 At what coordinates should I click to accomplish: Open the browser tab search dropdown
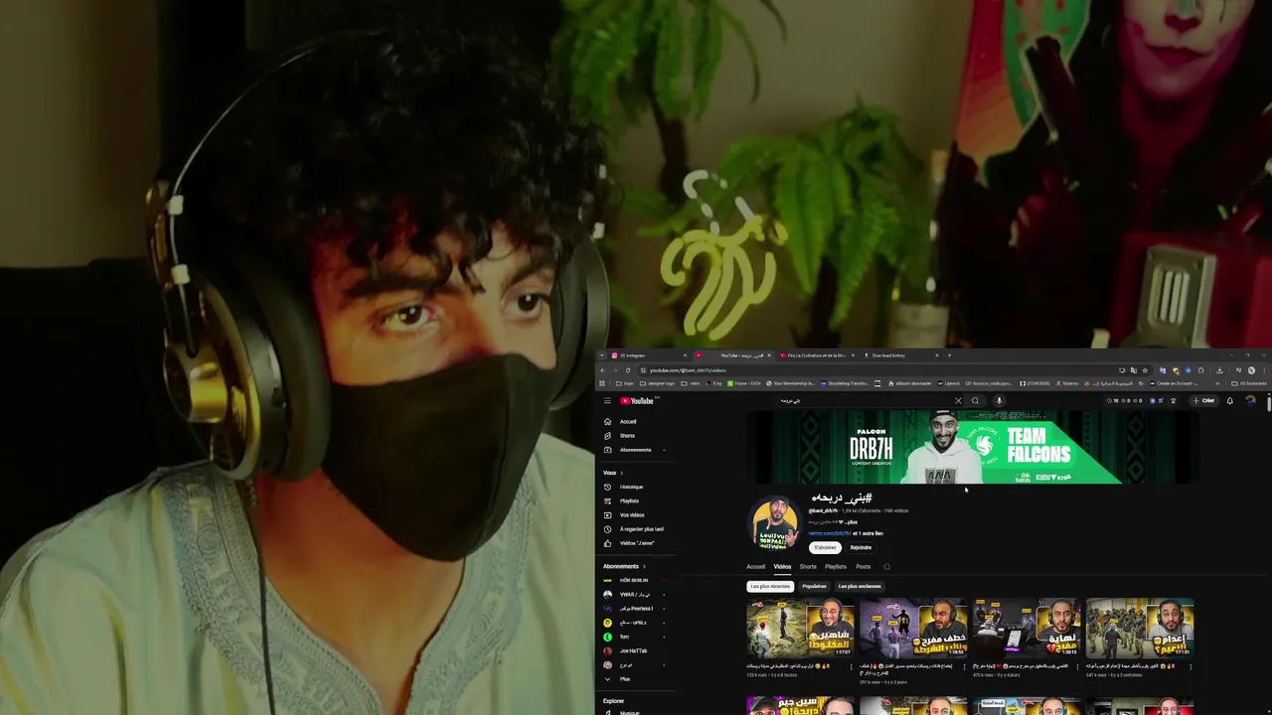(601, 356)
